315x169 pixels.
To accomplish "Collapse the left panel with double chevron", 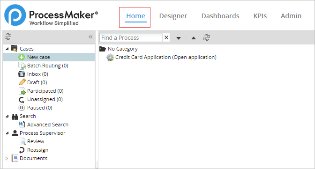I will click(x=90, y=37).
